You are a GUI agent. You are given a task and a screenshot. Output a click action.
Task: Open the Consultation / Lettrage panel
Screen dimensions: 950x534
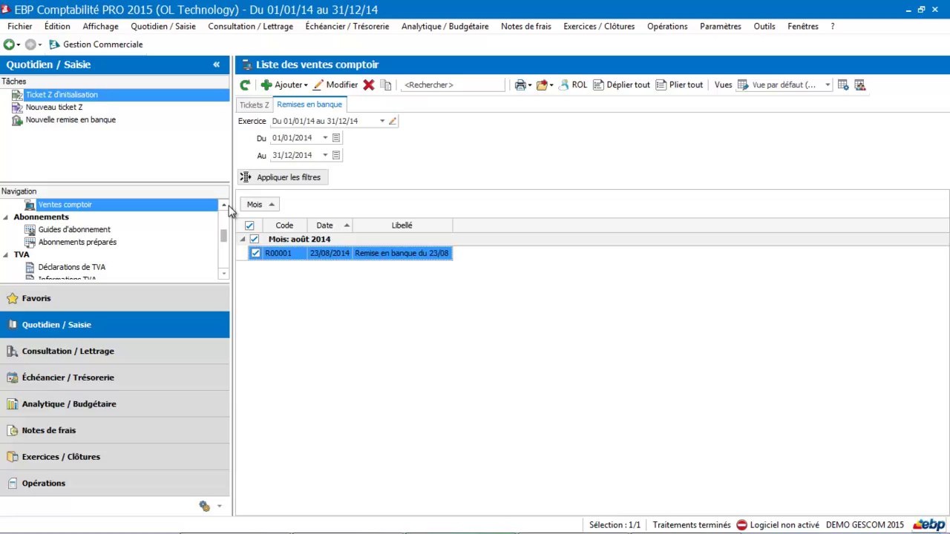pyautogui.click(x=115, y=351)
